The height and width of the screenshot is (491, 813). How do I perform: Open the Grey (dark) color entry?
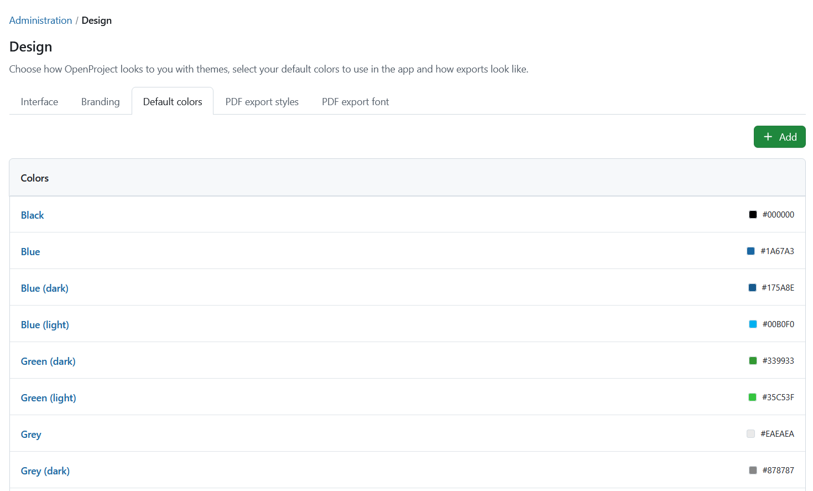click(x=45, y=471)
